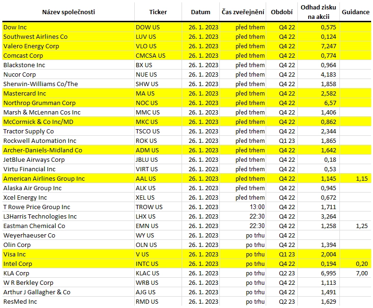The width and height of the screenshot is (373, 308).
Task: Click the 'Období' column header
Action: tap(282, 12)
